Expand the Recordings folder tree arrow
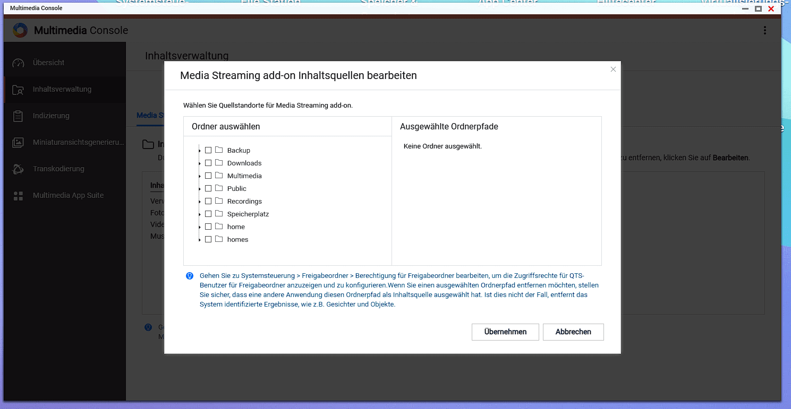This screenshot has height=409, width=791. click(200, 202)
